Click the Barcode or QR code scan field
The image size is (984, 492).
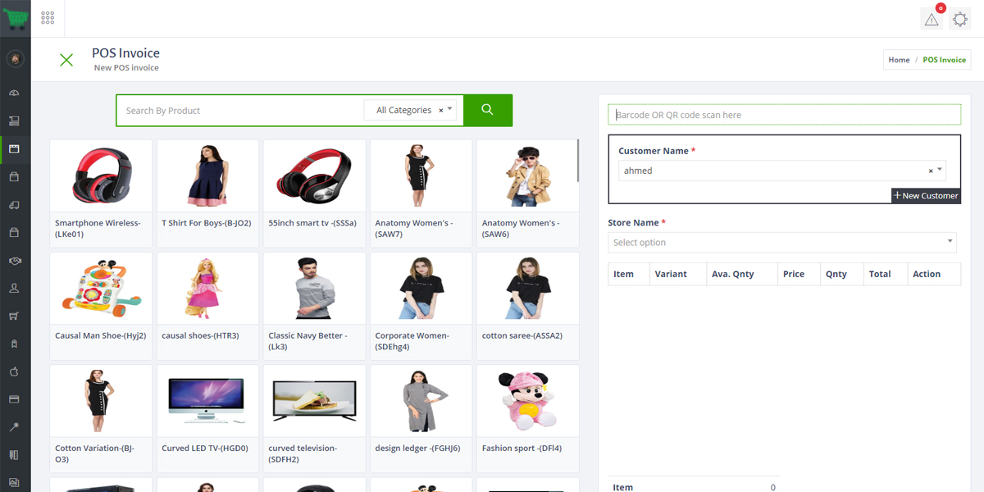point(784,115)
